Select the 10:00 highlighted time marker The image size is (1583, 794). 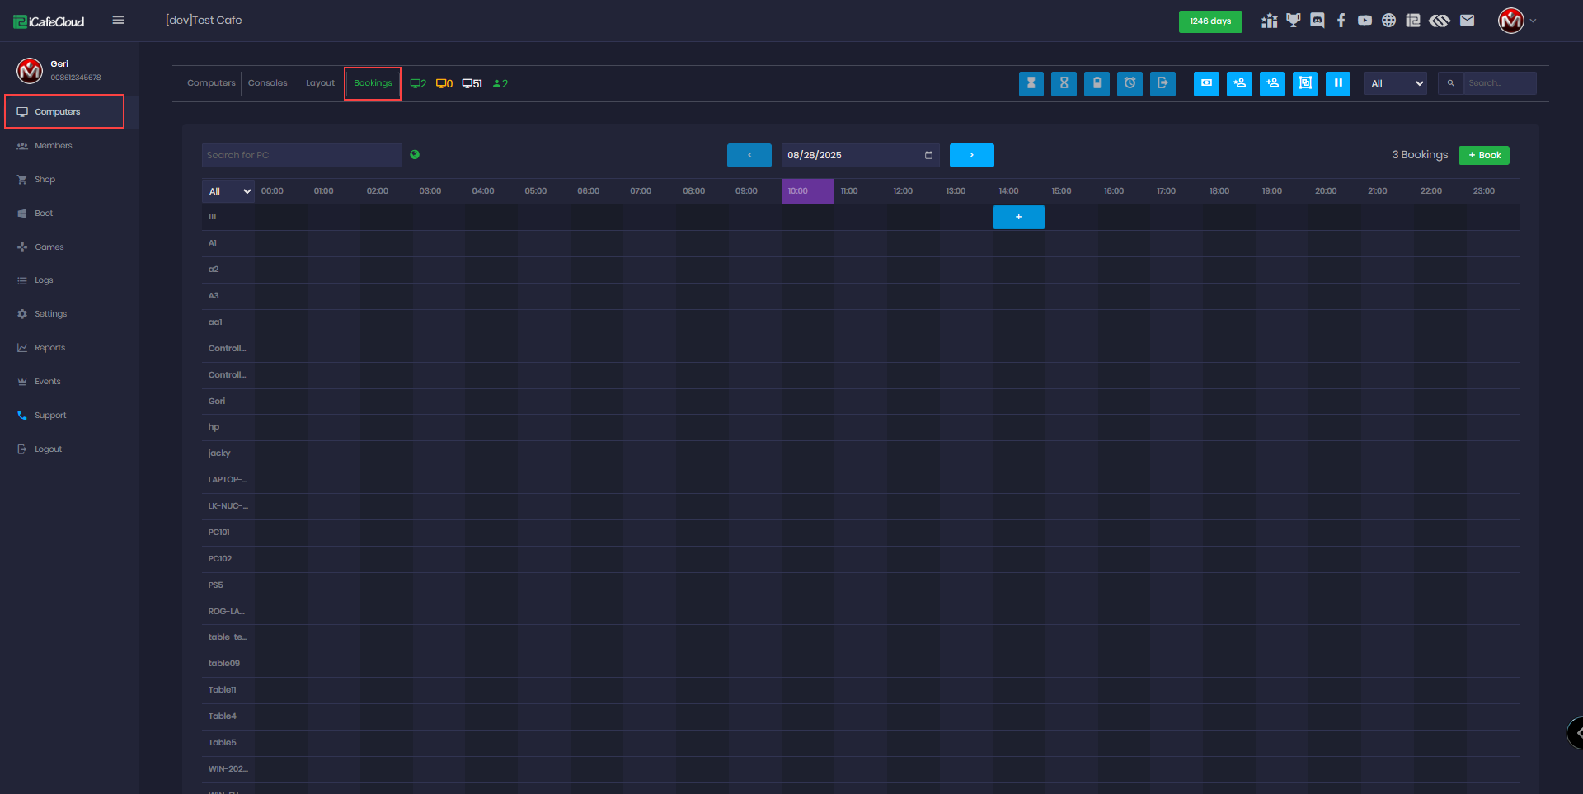[x=807, y=191]
